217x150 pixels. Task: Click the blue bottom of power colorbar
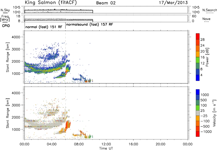(198, 78)
